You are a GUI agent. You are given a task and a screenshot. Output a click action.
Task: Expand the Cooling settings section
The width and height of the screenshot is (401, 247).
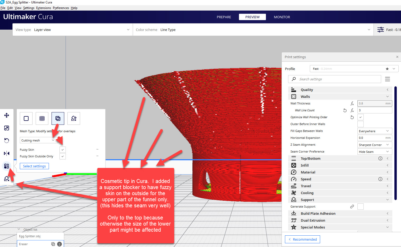(340, 193)
